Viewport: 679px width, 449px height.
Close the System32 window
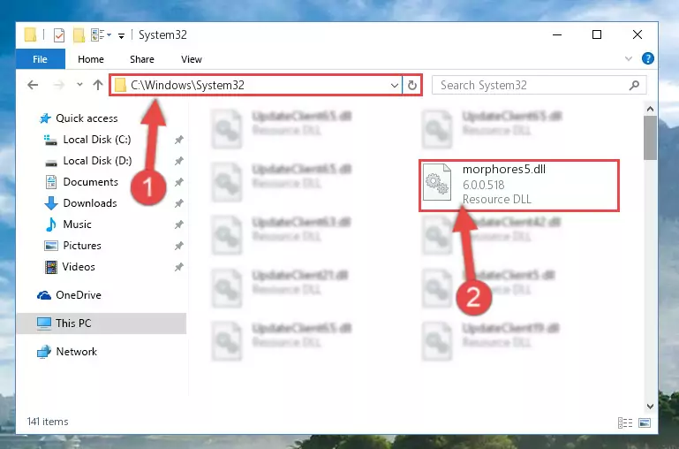coord(637,35)
